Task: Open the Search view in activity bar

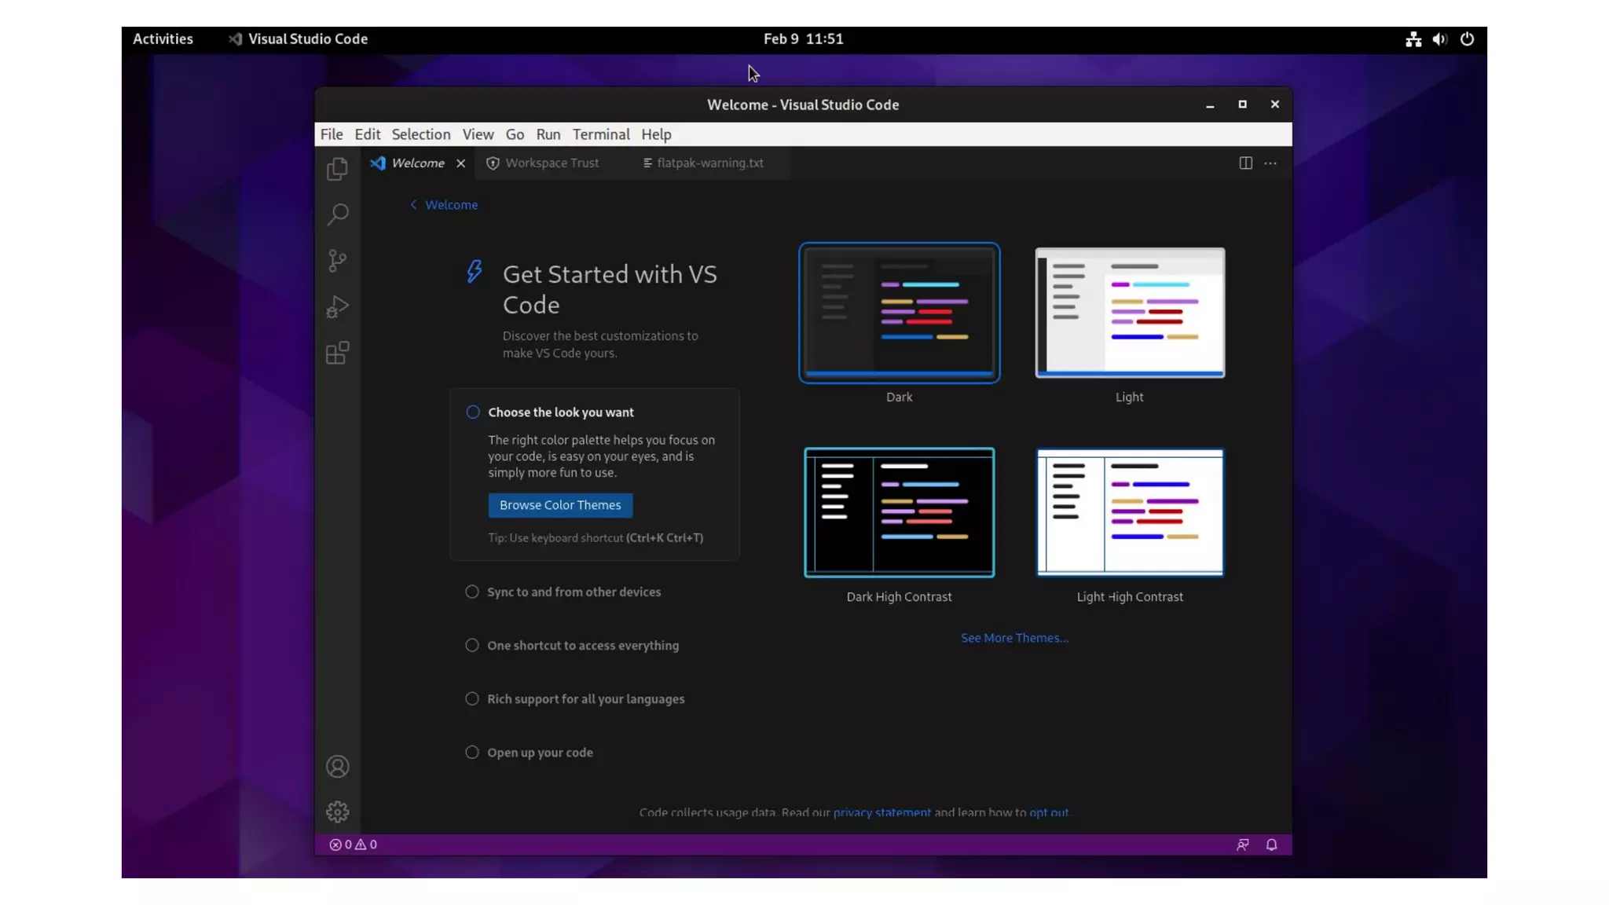Action: tap(337, 214)
